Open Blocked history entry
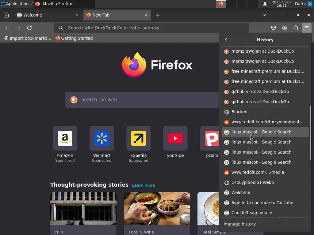 [x=265, y=112]
